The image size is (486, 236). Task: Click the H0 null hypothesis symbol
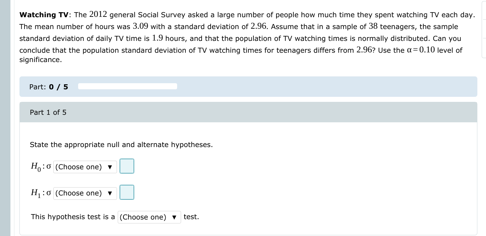point(36,166)
